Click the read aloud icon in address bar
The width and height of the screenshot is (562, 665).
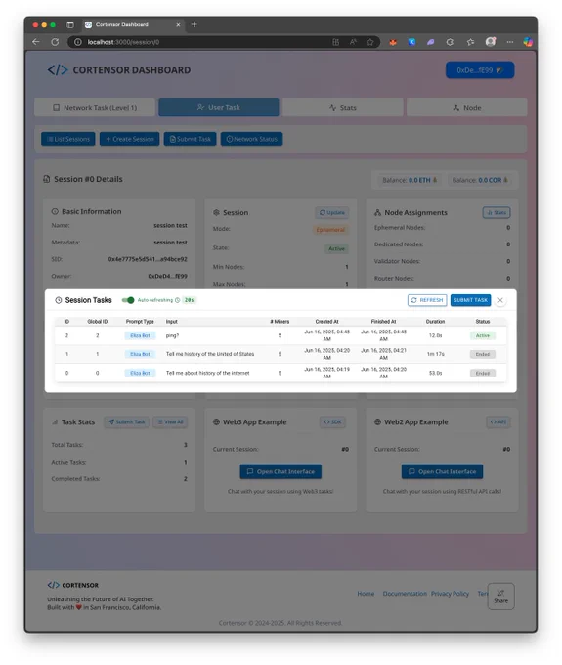[353, 42]
